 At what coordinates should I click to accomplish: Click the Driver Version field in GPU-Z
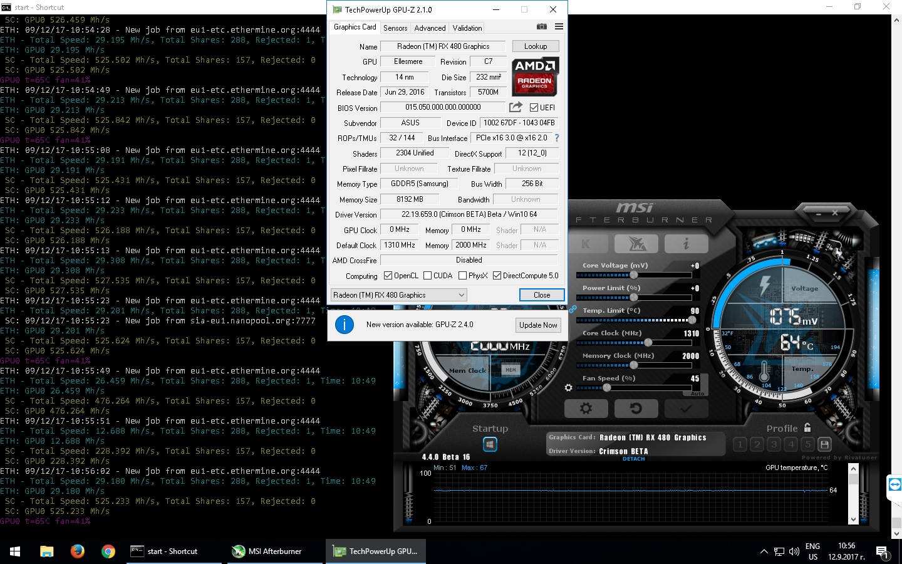tap(469, 214)
